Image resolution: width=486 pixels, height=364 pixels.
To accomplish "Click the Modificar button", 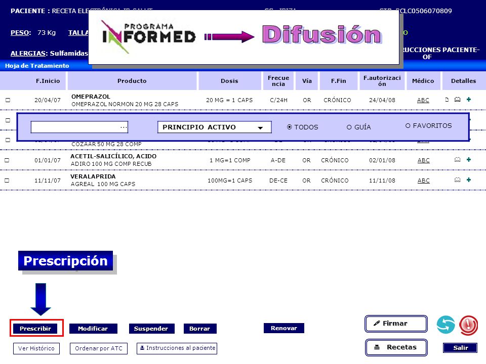I will [93, 329].
